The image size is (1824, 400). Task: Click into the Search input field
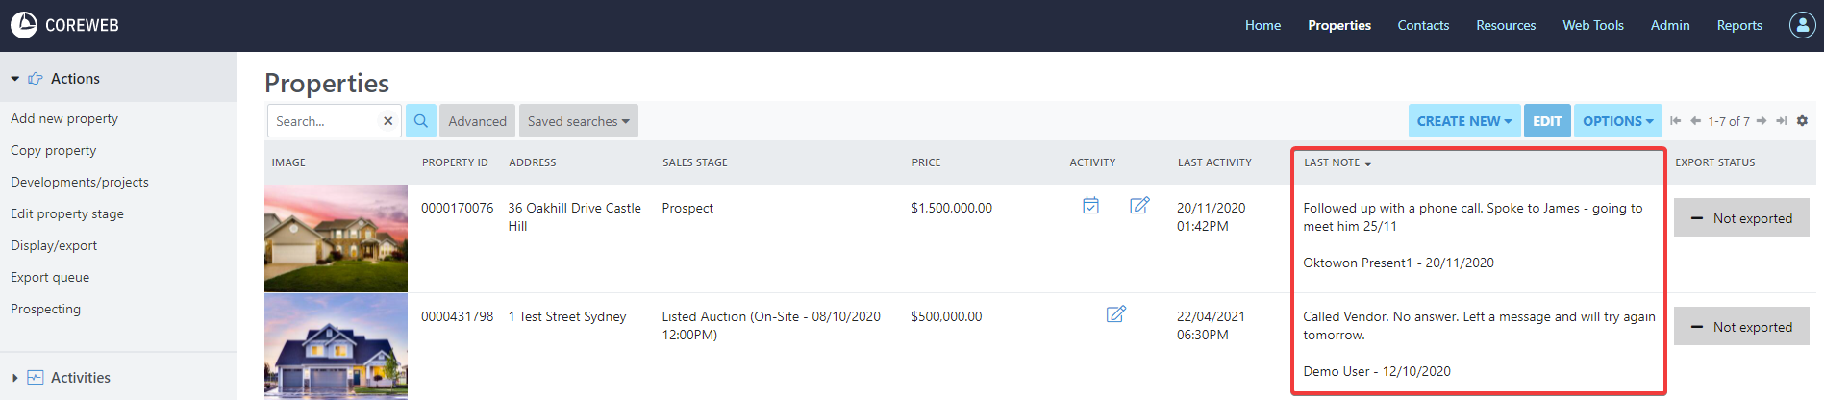(x=324, y=121)
